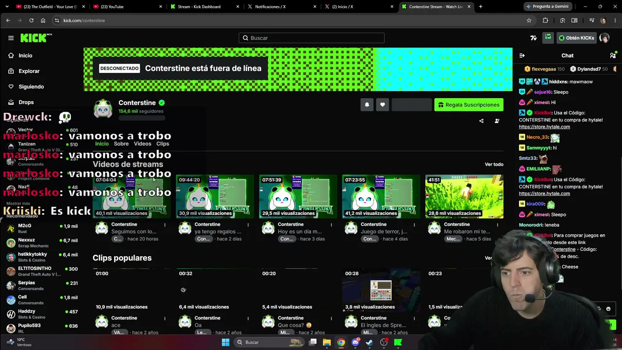Click the browser home button
This screenshot has width=622, height=350.
pos(43,20)
